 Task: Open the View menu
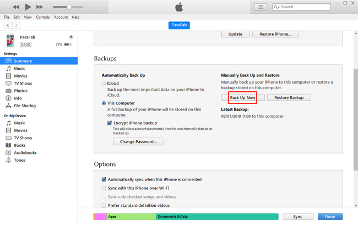tap(28, 17)
